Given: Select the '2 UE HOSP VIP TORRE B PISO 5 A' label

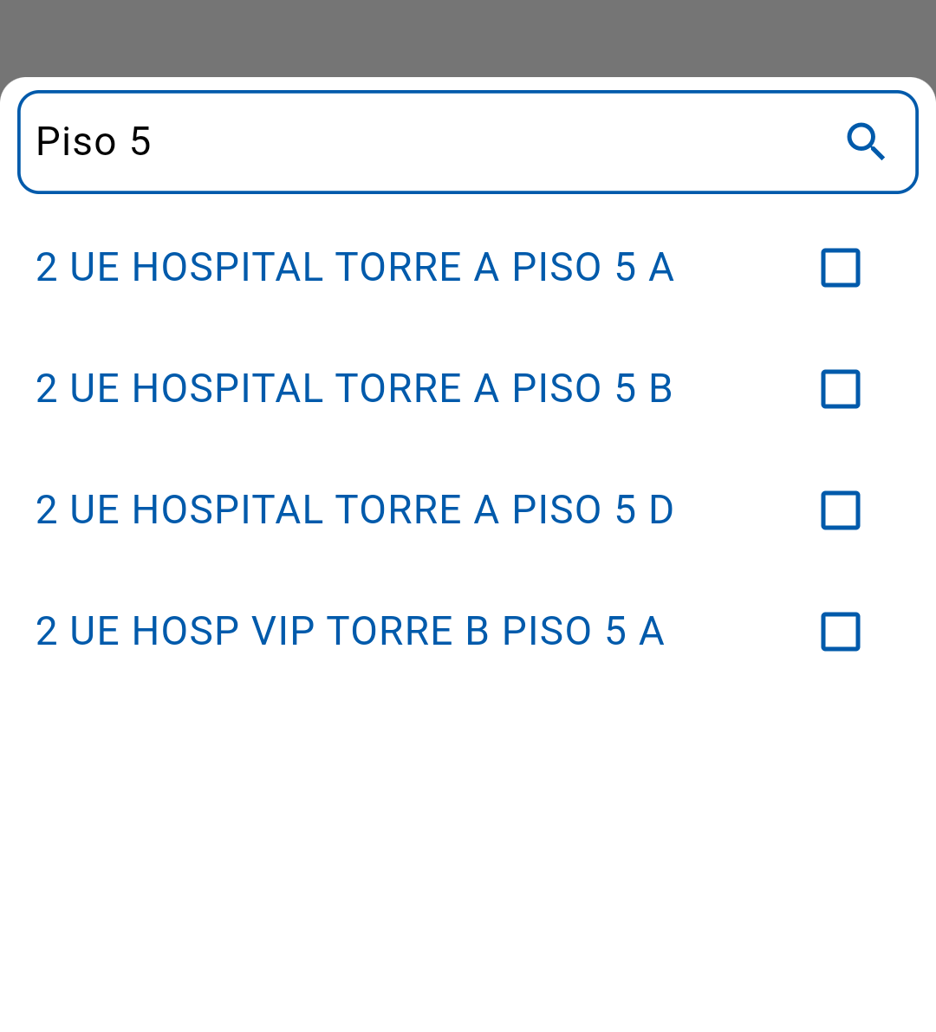Looking at the screenshot, I should [x=350, y=632].
